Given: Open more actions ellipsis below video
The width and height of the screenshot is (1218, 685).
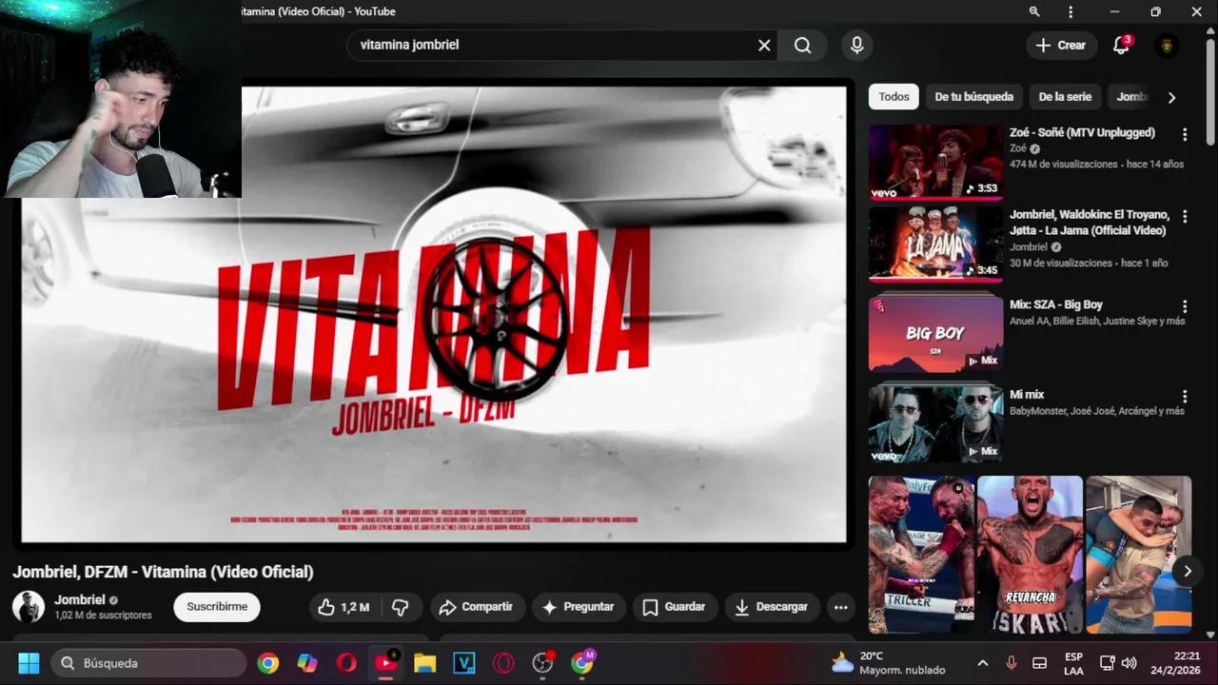Looking at the screenshot, I should point(840,607).
